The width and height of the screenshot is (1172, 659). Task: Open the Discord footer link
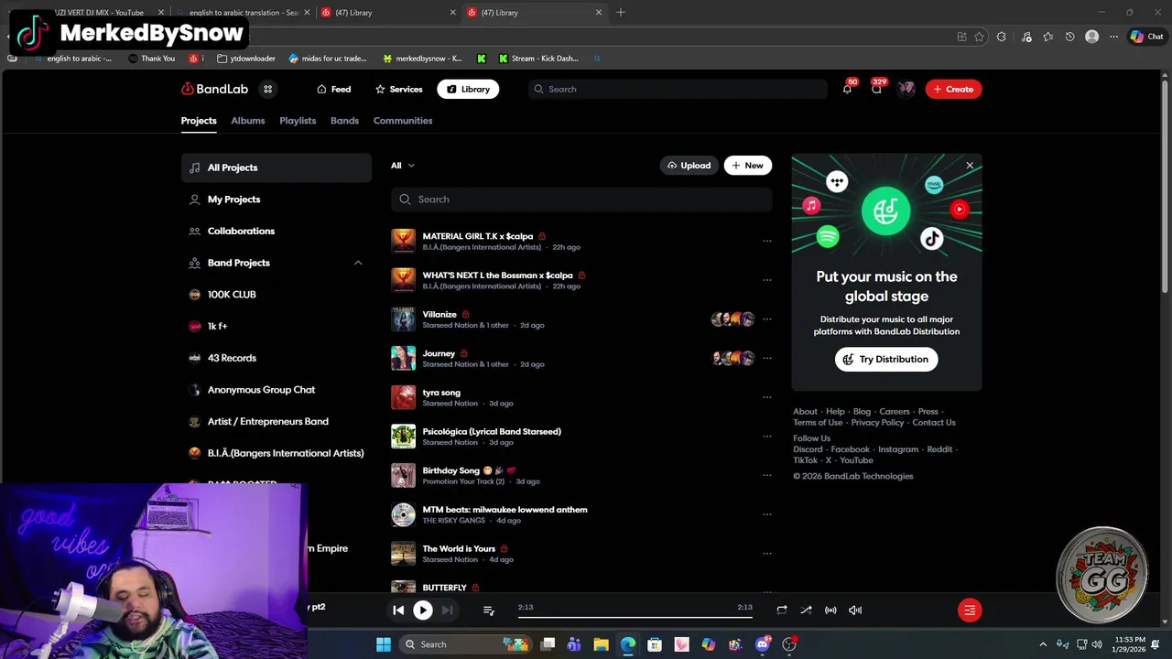(808, 449)
